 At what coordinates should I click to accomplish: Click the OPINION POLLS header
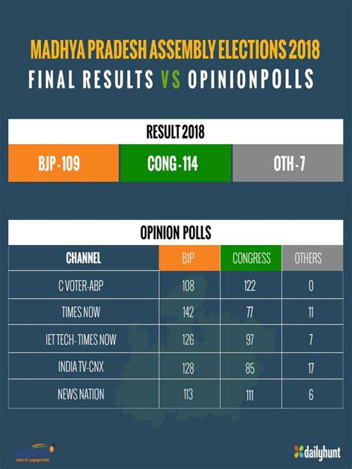(x=176, y=233)
